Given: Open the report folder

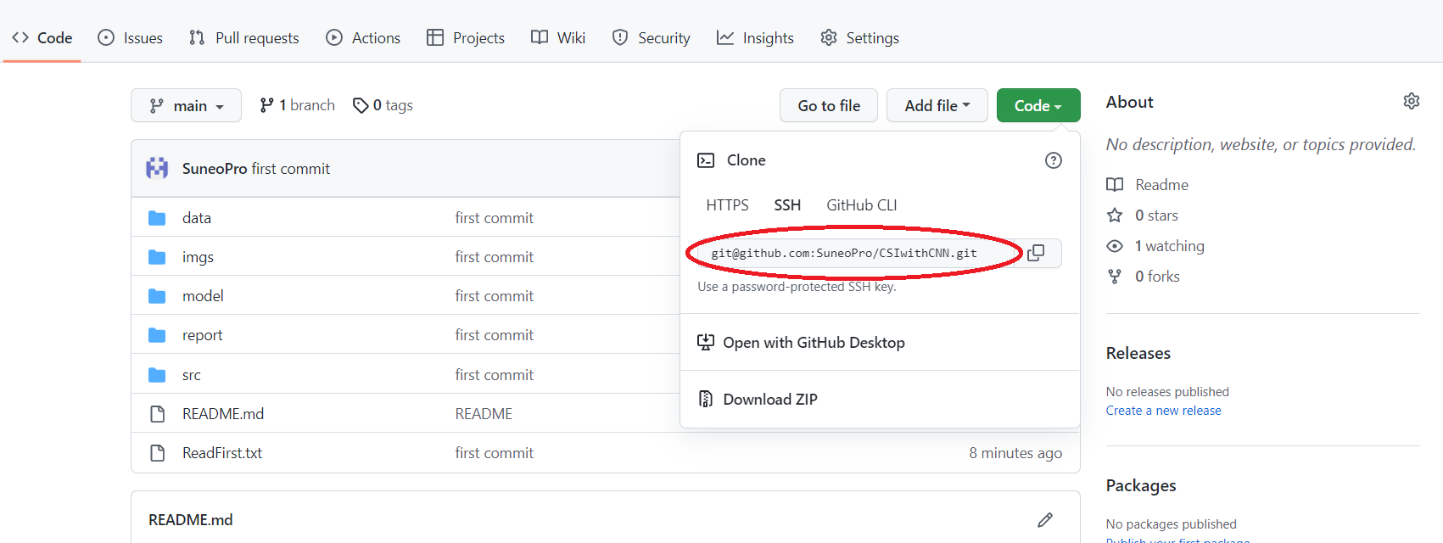Looking at the screenshot, I should pyautogui.click(x=202, y=335).
